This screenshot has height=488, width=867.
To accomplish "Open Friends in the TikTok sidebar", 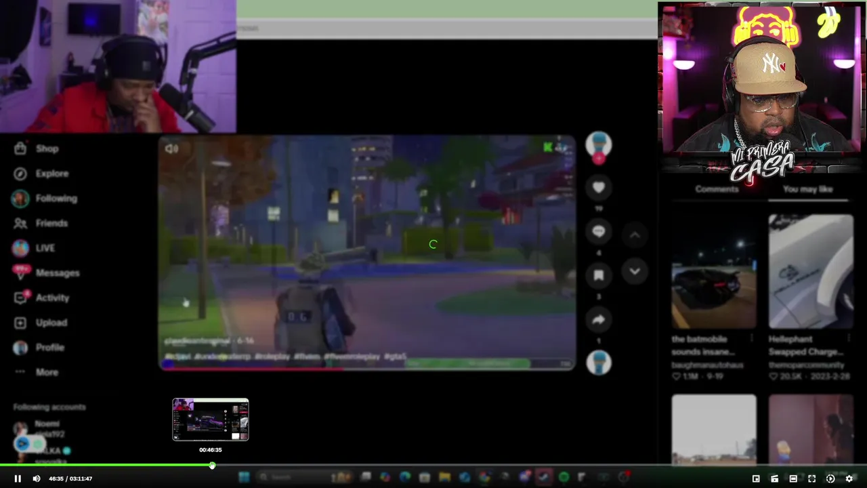I will click(x=41, y=223).
